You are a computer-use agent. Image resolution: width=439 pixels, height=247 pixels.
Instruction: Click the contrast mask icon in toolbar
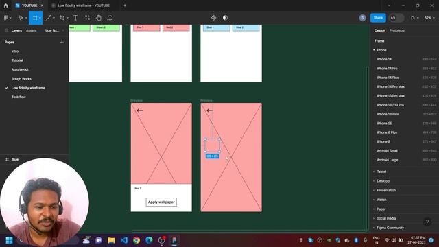tap(225, 18)
